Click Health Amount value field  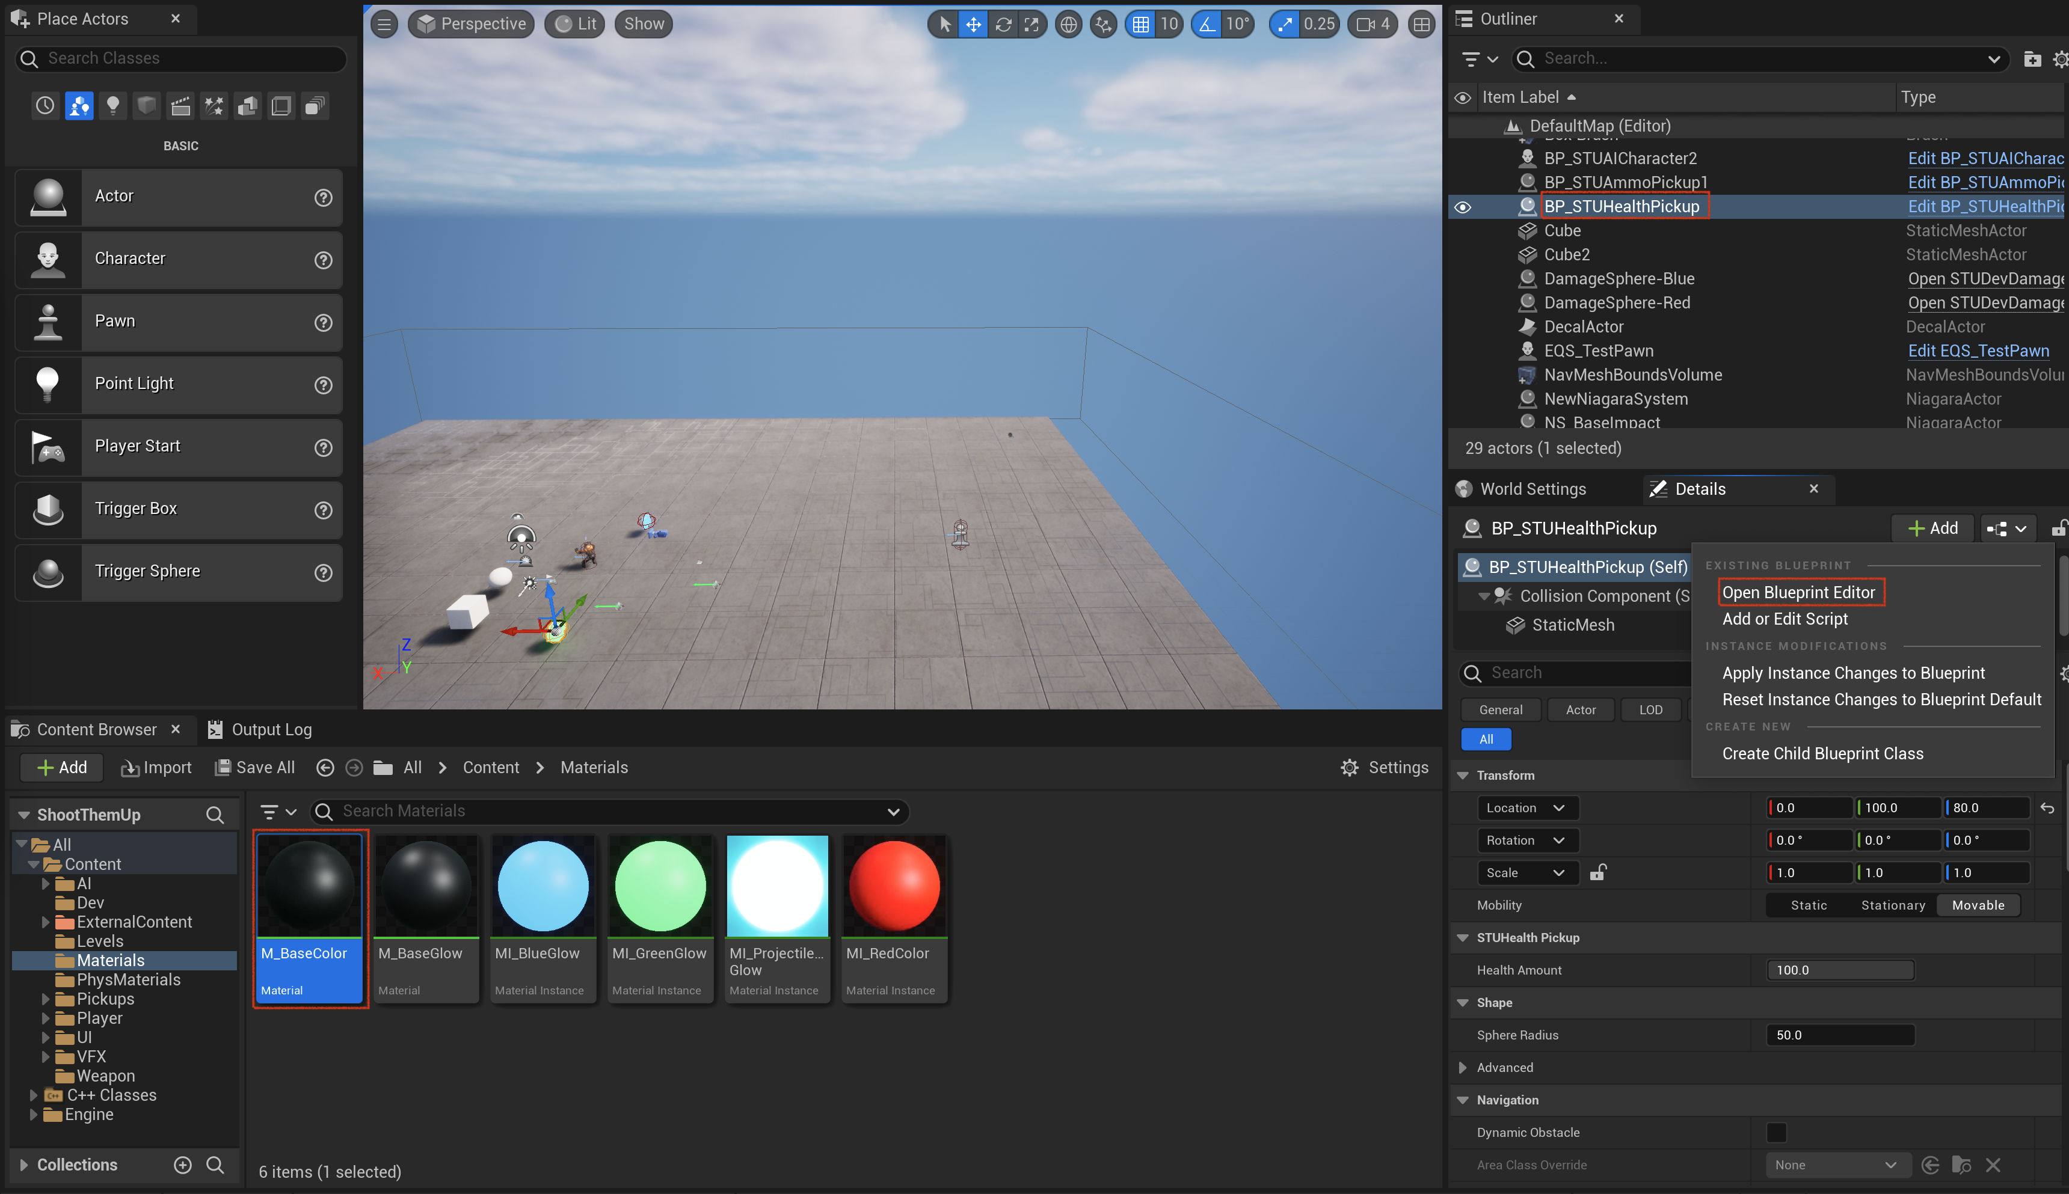tap(1839, 970)
